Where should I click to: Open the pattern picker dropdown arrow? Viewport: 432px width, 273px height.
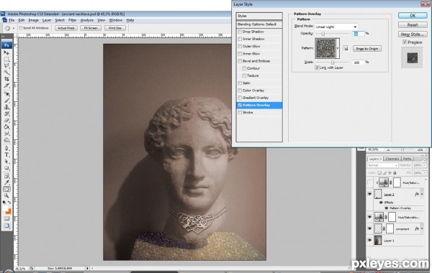tap(338, 48)
